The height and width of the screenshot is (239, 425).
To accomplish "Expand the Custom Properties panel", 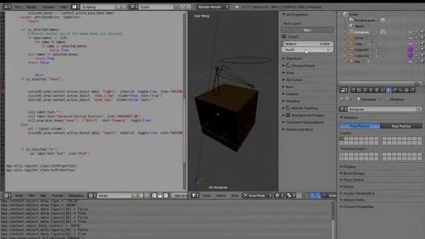I will pyautogui.click(x=358, y=206).
